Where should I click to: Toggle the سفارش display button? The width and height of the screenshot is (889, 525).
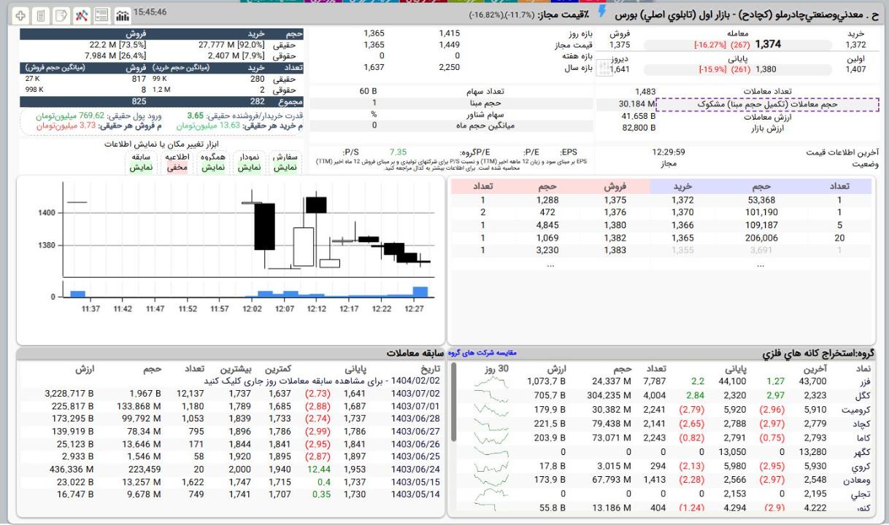tap(285, 162)
